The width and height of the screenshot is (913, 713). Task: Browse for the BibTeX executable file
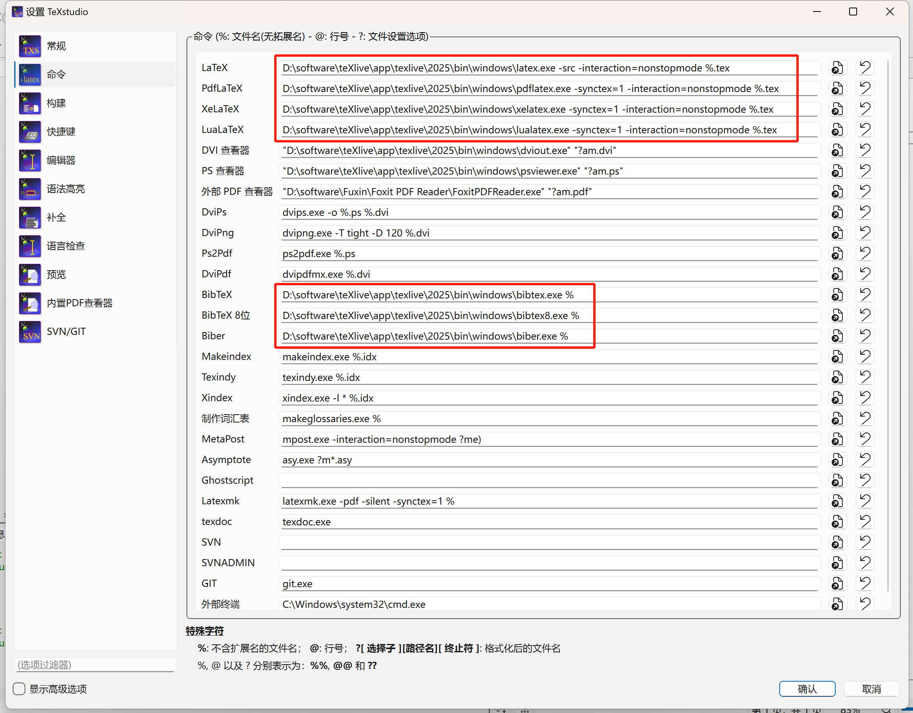837,295
